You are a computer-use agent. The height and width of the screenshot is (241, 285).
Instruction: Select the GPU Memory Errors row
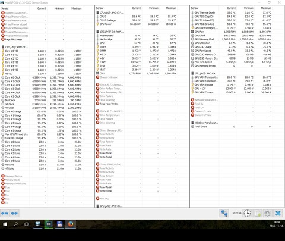click(232, 65)
